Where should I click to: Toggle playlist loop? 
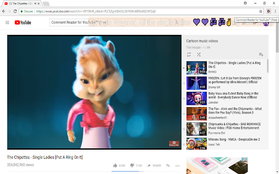[189, 54]
